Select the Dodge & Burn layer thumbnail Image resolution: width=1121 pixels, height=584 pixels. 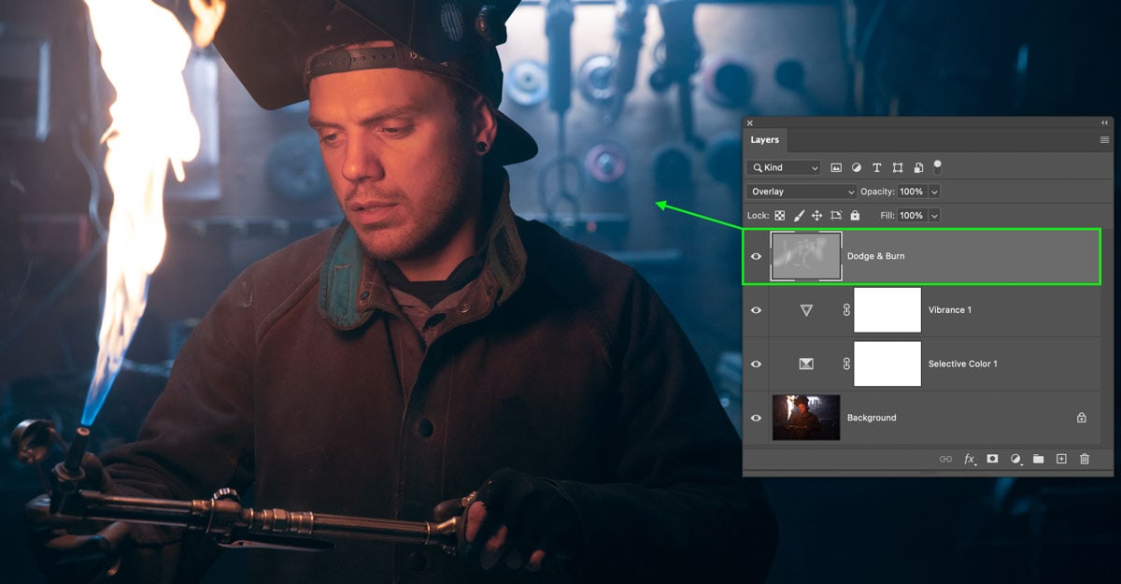tap(806, 256)
